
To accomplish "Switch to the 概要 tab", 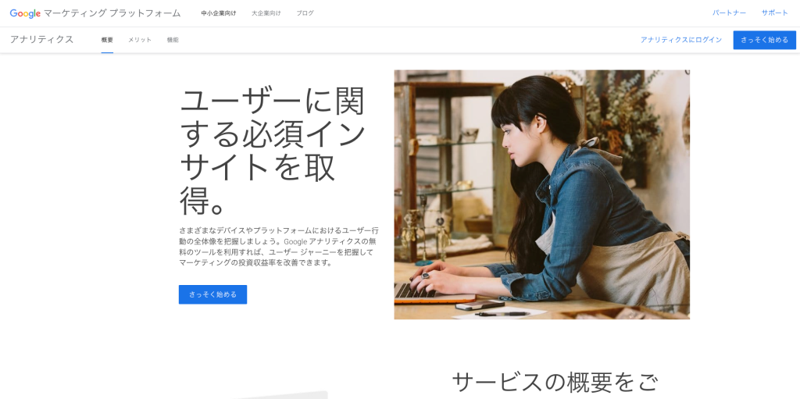I will tap(107, 40).
